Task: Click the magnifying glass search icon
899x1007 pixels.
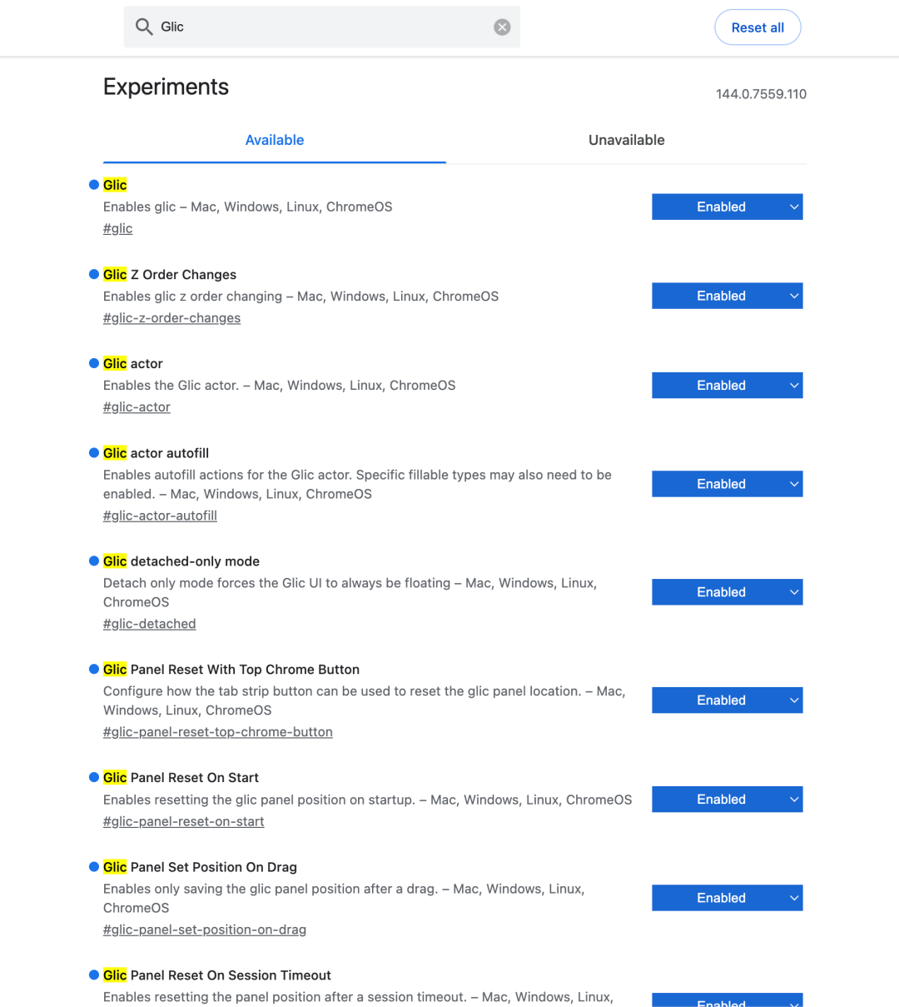Action: (143, 27)
